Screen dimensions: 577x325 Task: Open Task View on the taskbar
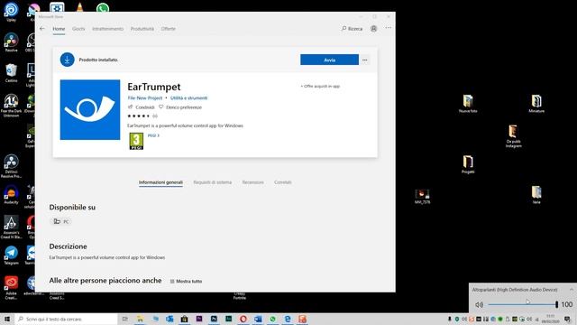click(124, 319)
